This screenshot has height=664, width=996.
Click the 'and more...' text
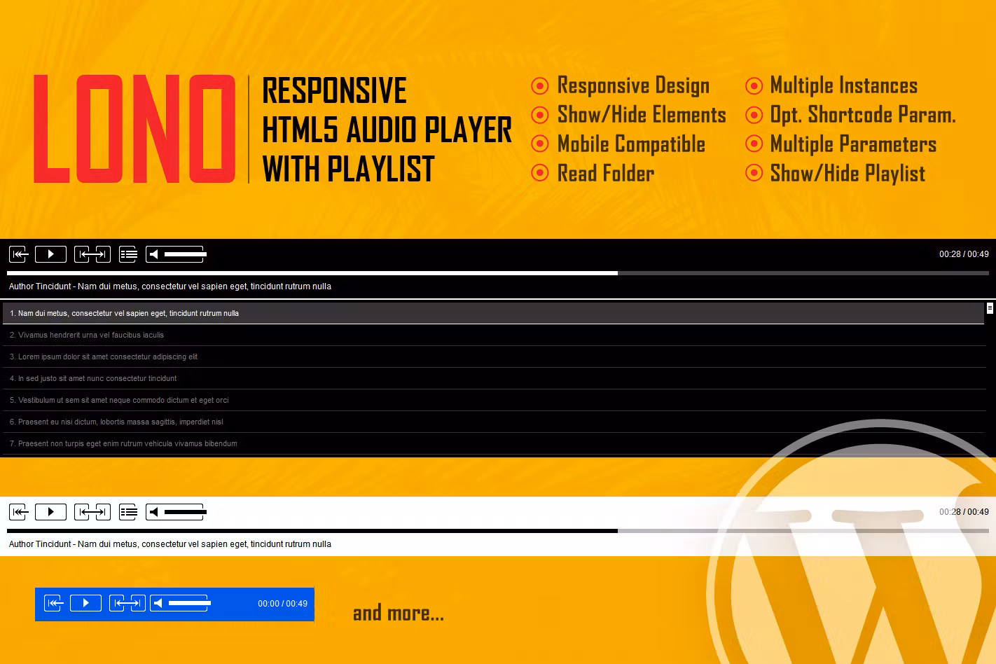(398, 614)
